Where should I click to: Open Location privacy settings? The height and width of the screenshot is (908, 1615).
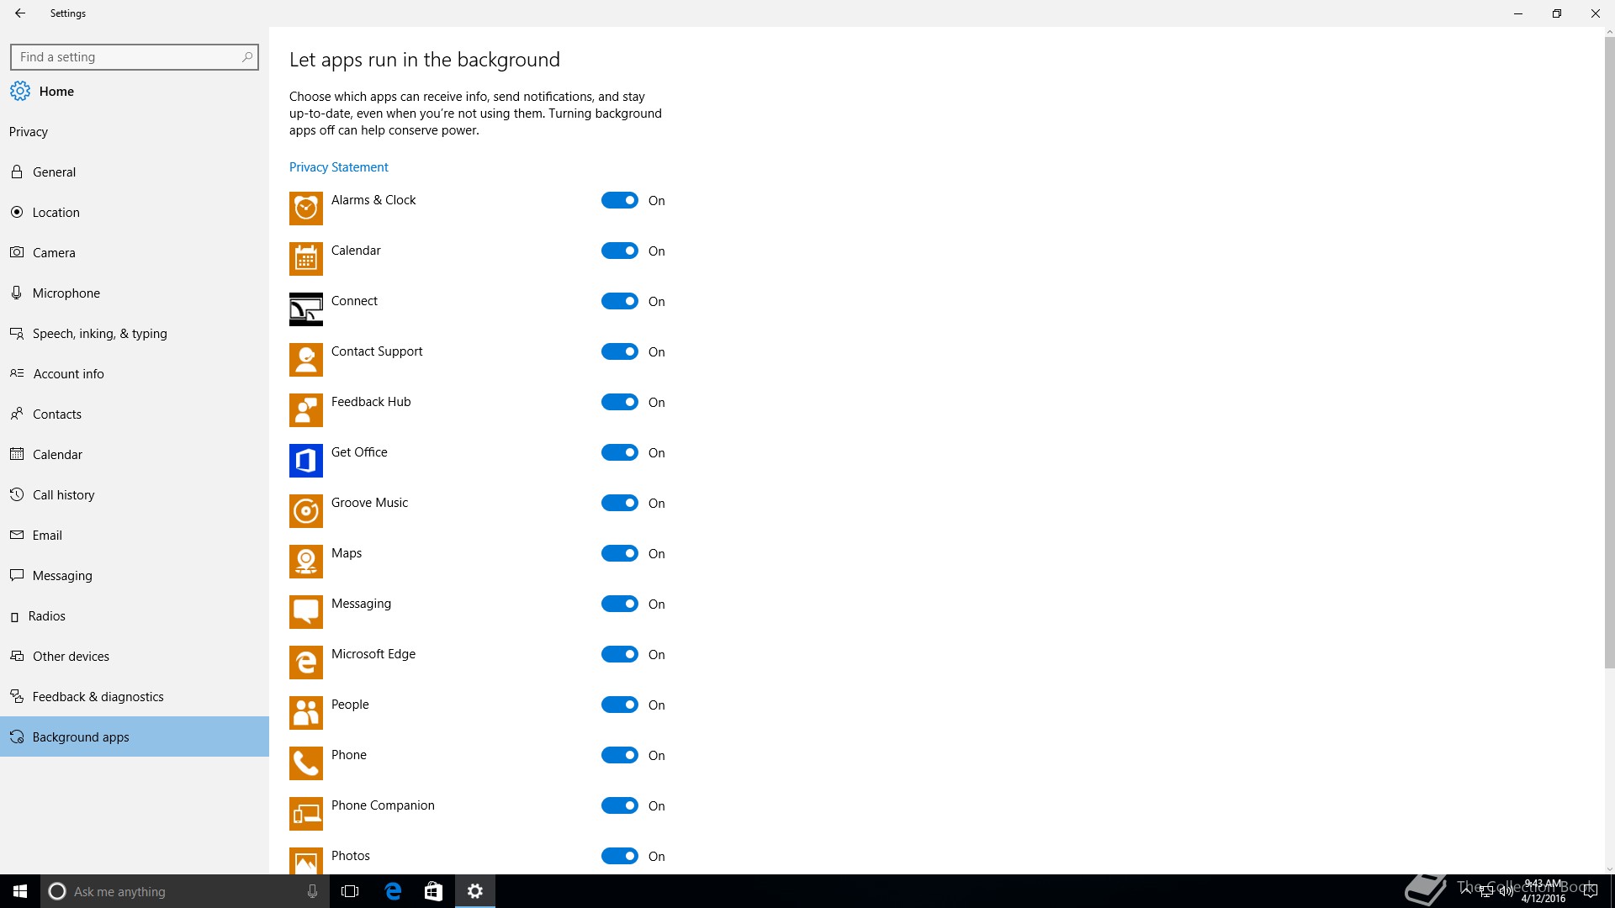[x=135, y=212]
